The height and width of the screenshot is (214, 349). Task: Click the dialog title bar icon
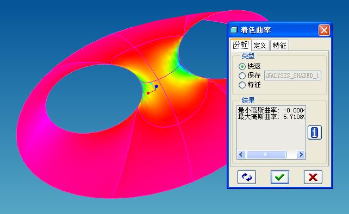pos(234,30)
